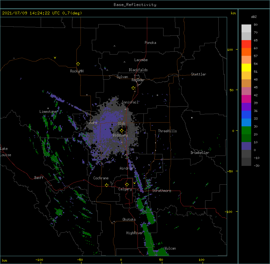Click the HighRiver label
This screenshot has width=270, height=264.
[135, 233]
